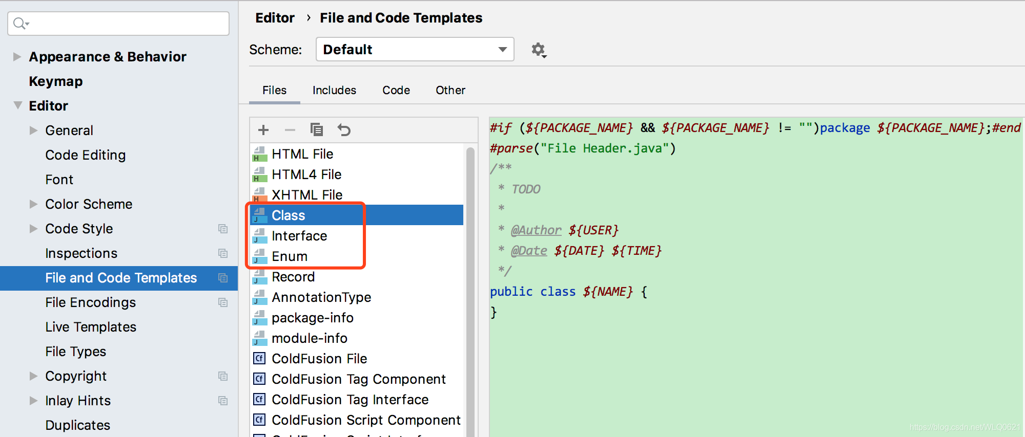
Task: Select Inspections in settings tree
Action: (81, 253)
